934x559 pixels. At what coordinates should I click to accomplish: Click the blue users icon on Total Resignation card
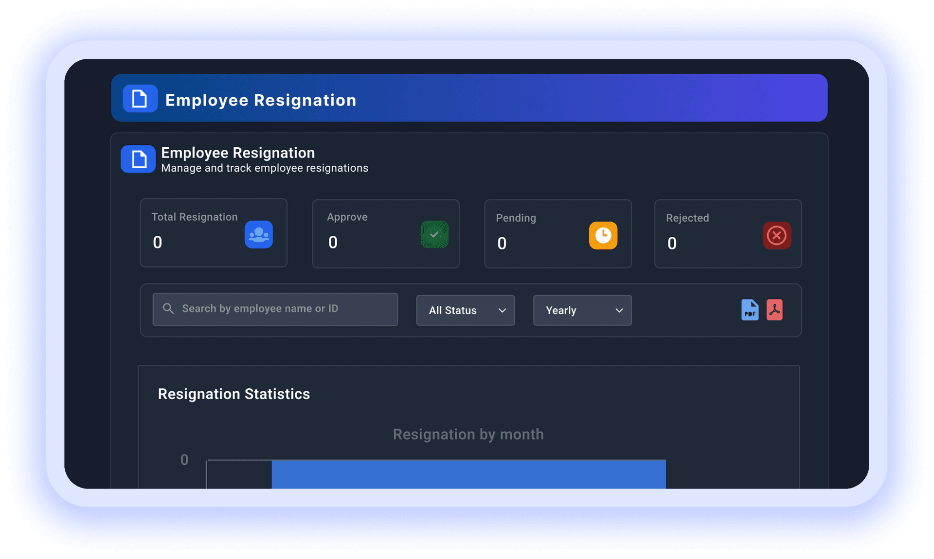(x=258, y=235)
